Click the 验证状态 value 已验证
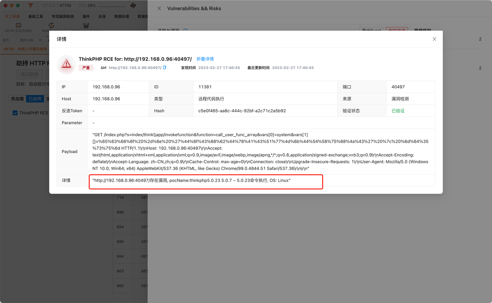The width and height of the screenshot is (492, 303). [398, 110]
